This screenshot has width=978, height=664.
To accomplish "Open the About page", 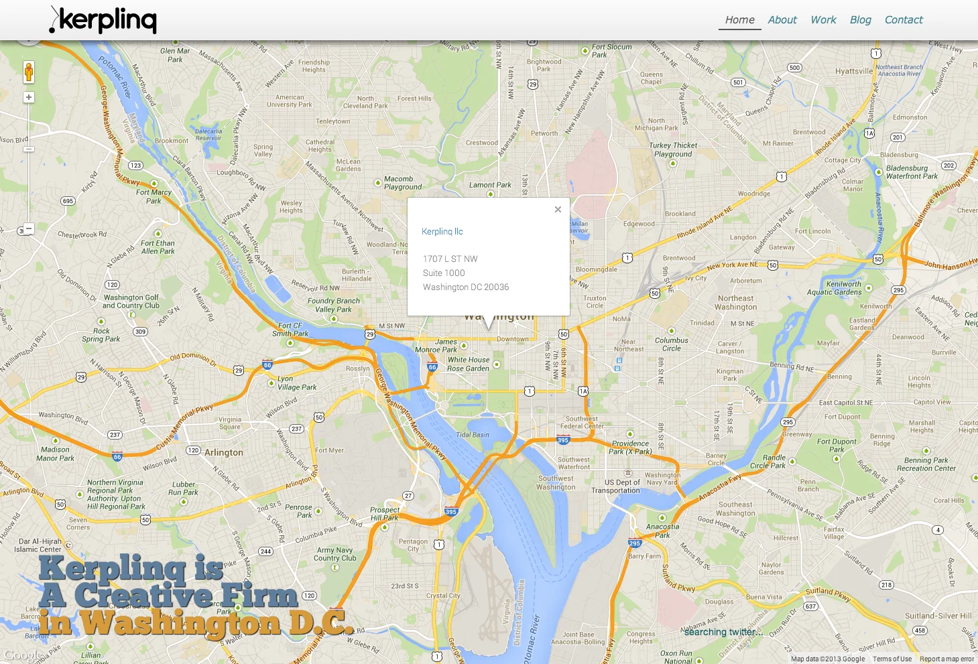I will click(x=782, y=20).
